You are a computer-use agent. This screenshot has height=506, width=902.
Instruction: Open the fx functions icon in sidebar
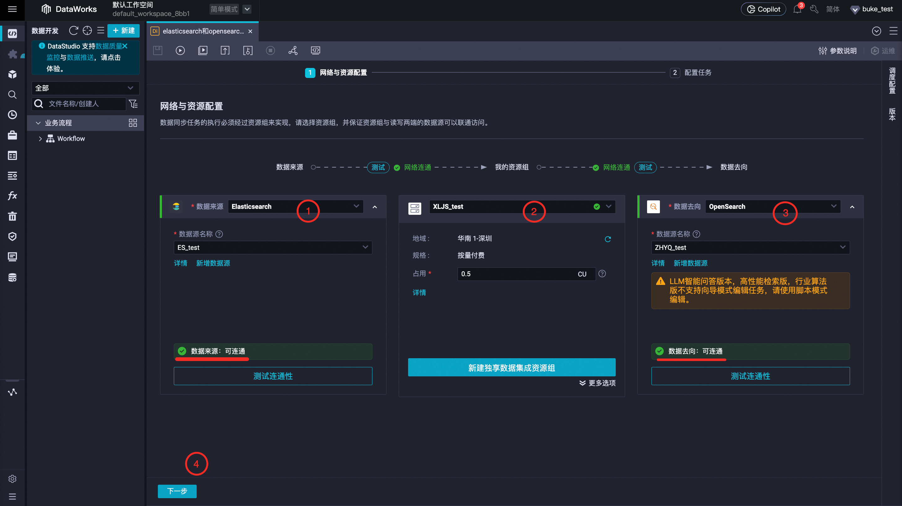pyautogui.click(x=12, y=196)
